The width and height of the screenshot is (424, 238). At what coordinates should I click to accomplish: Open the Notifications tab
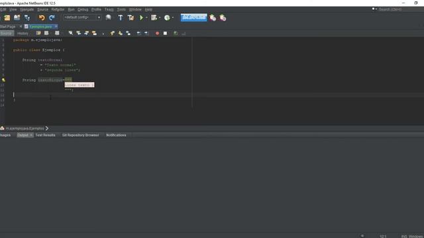116,135
